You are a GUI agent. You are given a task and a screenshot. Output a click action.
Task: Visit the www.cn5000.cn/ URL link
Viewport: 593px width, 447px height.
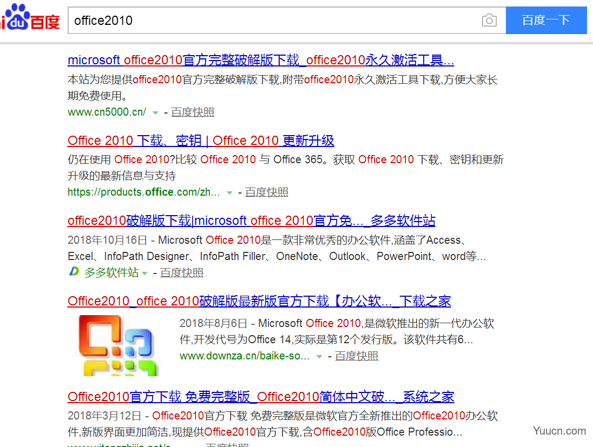pos(107,112)
